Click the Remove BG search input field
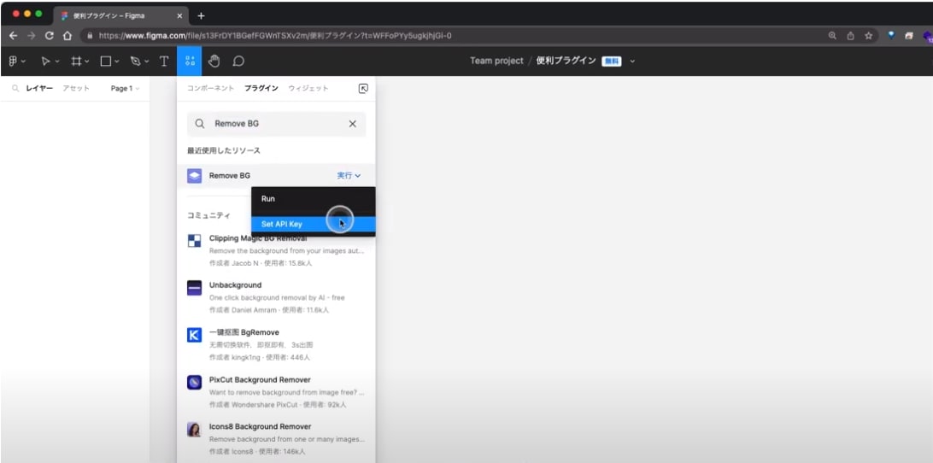 click(x=276, y=124)
